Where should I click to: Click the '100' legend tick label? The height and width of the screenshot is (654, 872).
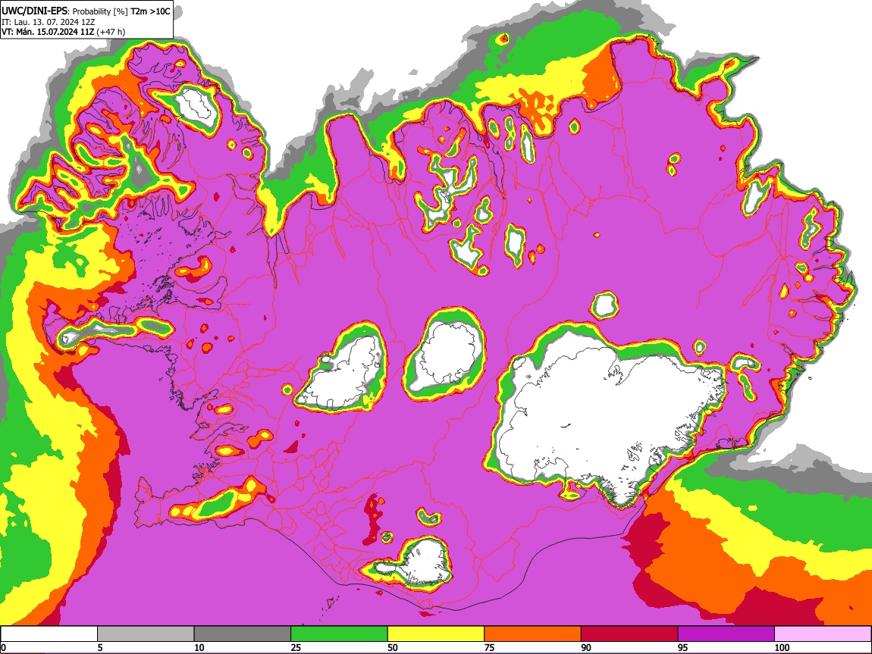tap(782, 647)
